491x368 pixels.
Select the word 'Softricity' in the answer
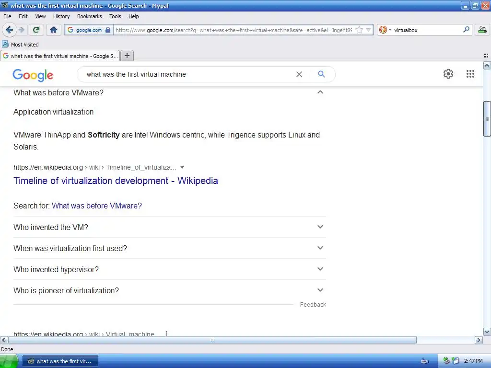pyautogui.click(x=104, y=135)
